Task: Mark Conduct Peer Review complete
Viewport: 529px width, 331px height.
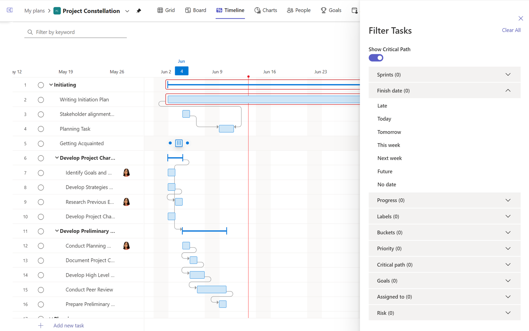Action: pos(41,290)
